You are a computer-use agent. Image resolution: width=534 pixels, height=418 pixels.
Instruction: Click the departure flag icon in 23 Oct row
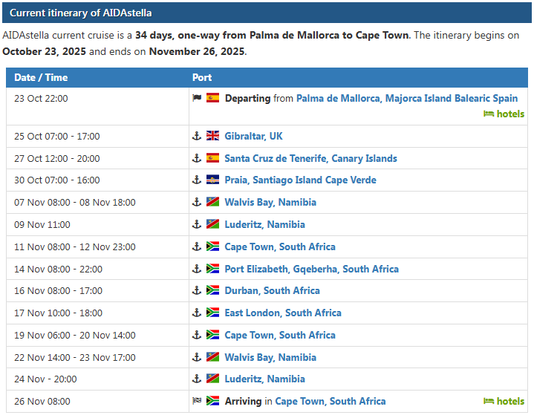pyautogui.click(x=197, y=98)
